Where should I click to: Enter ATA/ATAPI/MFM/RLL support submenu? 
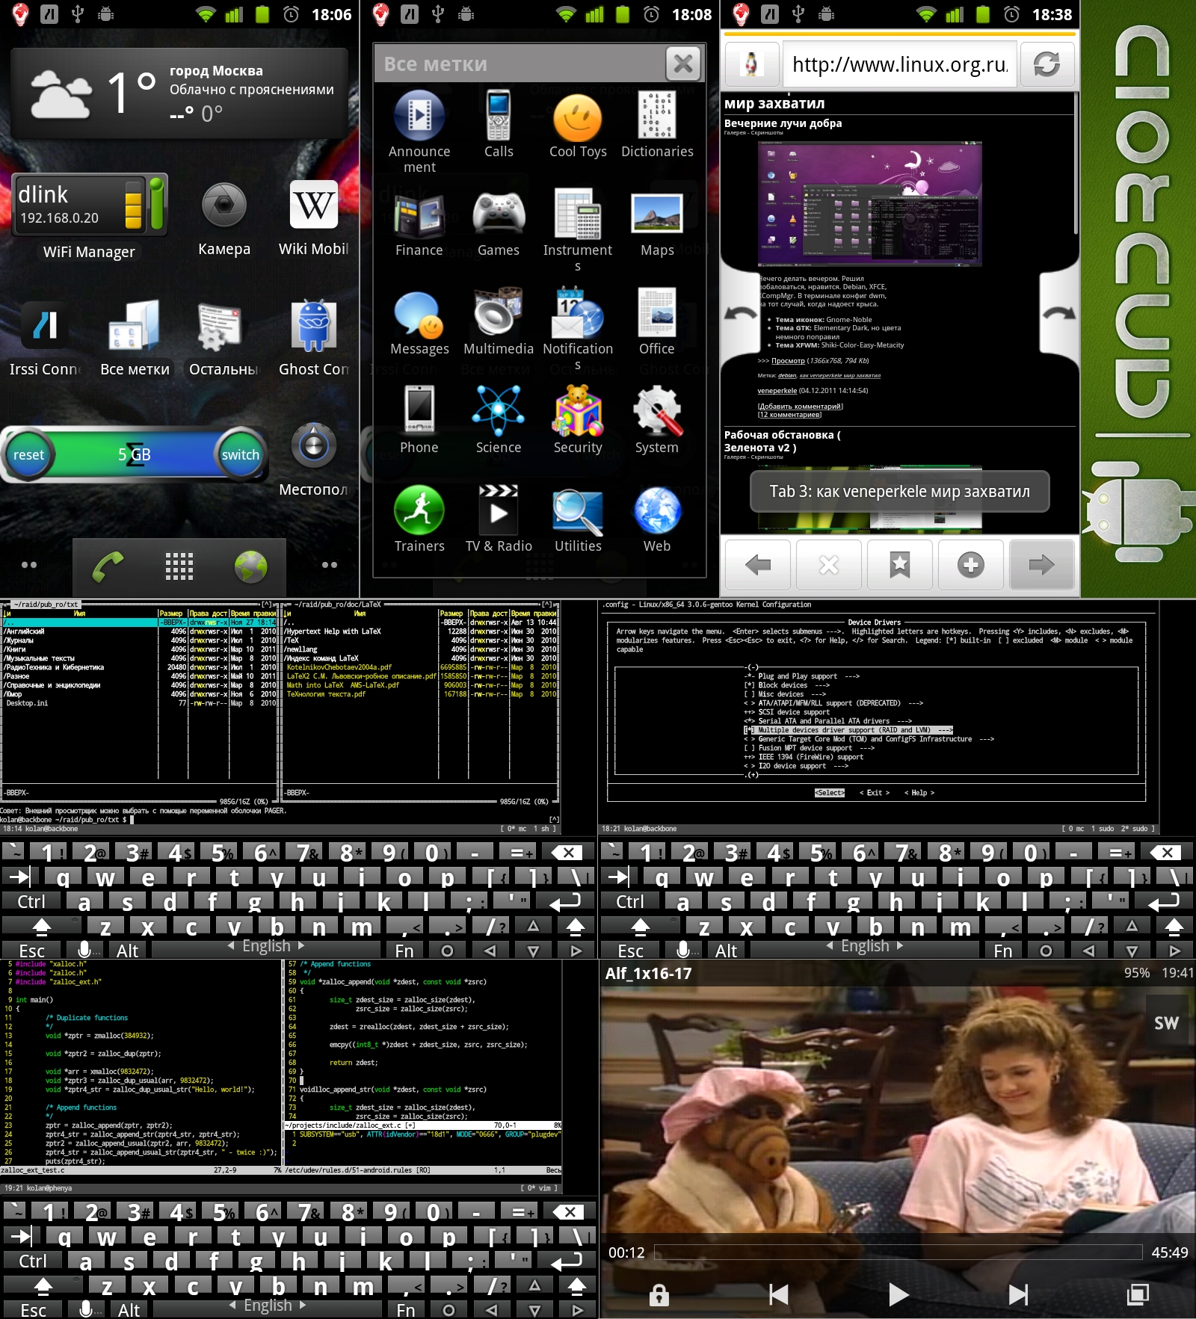coord(833,703)
